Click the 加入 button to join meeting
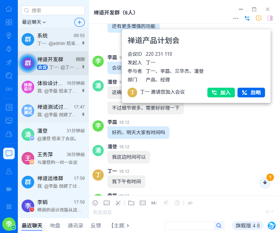The height and width of the screenshot is (233, 278). [221, 93]
